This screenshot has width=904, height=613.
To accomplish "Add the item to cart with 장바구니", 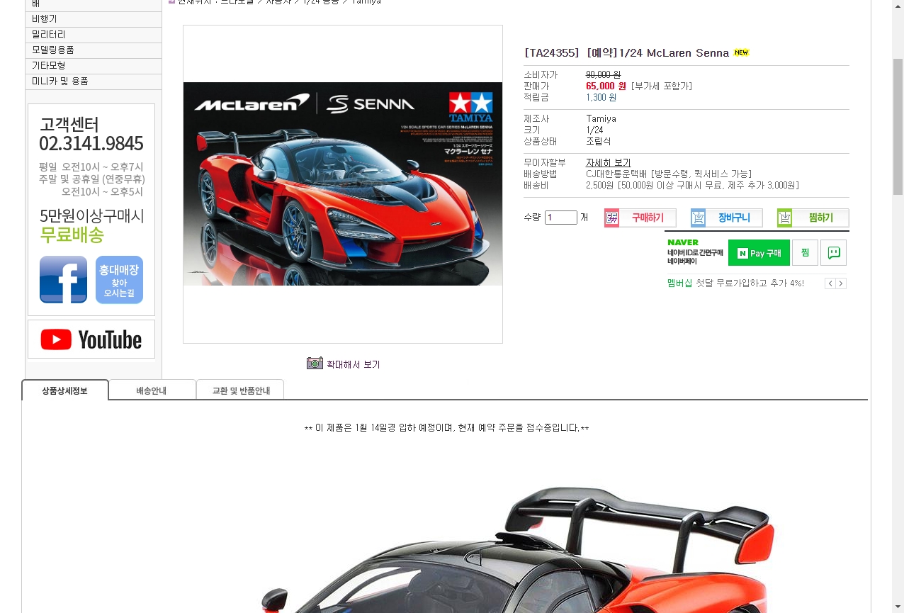I will 727,218.
